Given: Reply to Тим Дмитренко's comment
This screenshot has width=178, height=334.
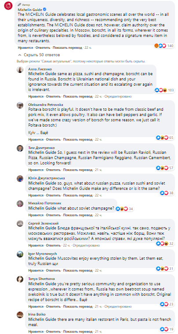Looking at the screenshot, I should (53, 170).
